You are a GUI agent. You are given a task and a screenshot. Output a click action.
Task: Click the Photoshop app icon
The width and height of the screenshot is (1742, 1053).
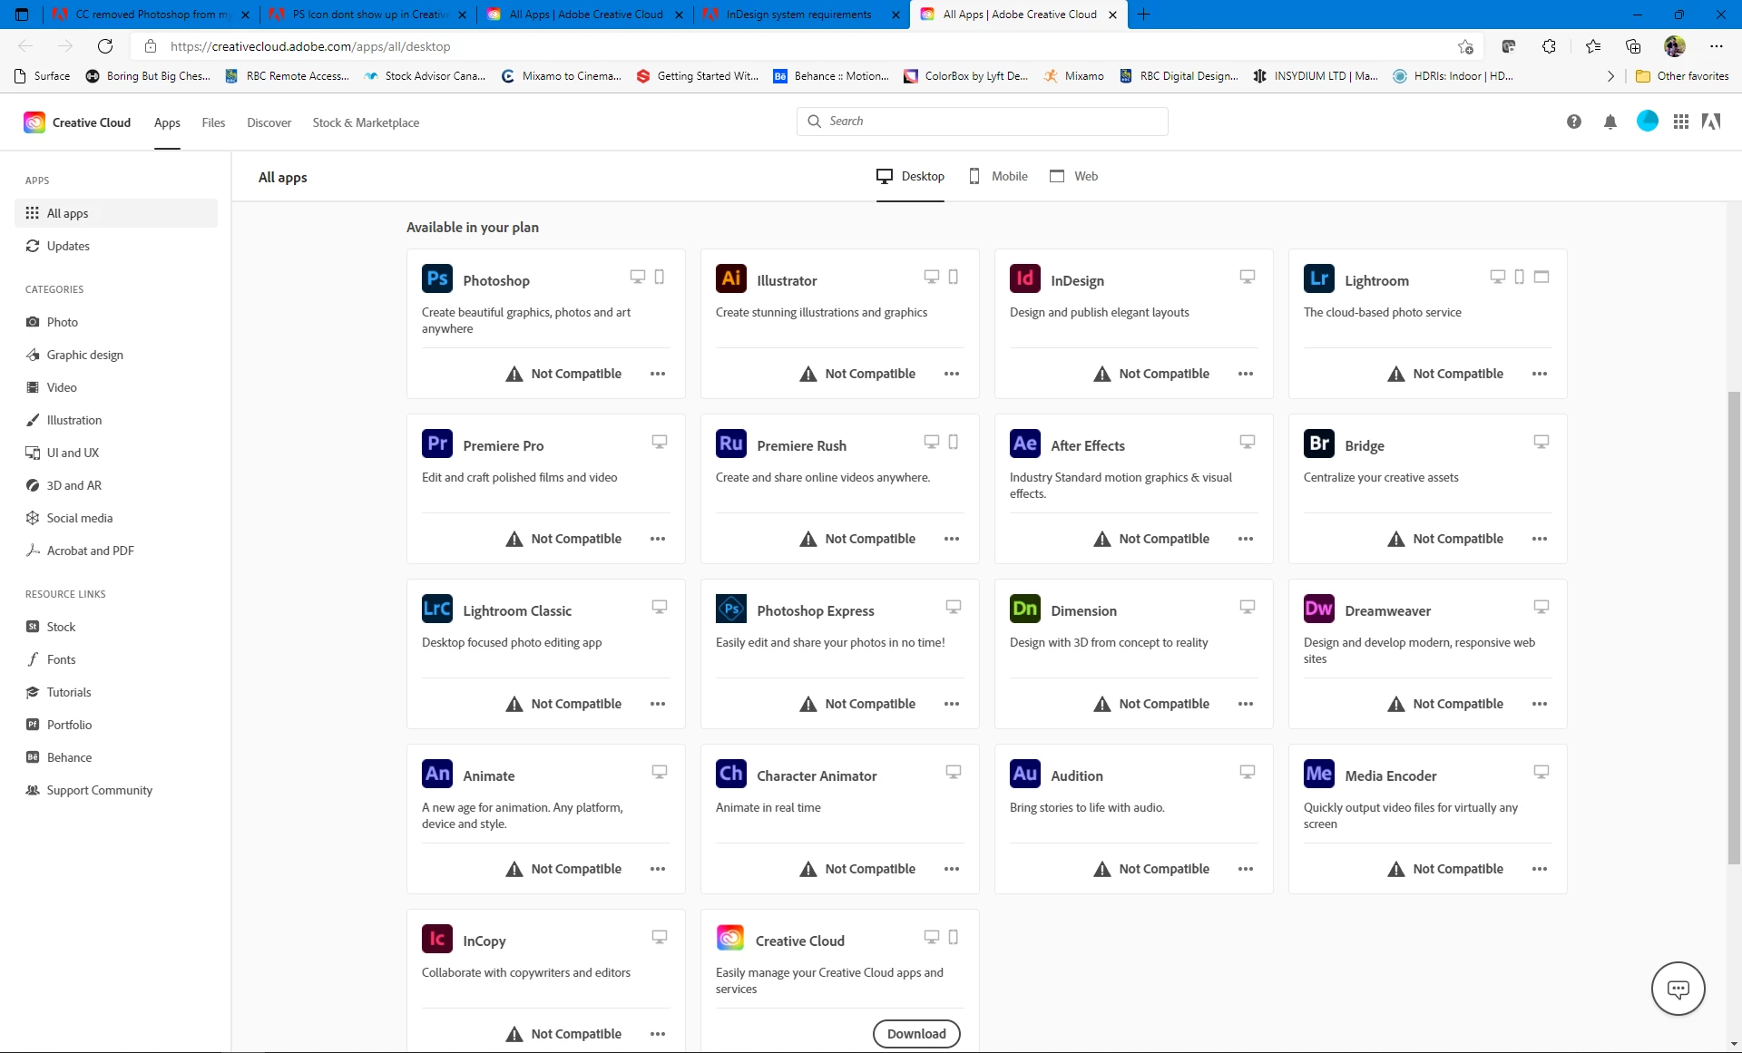click(437, 278)
